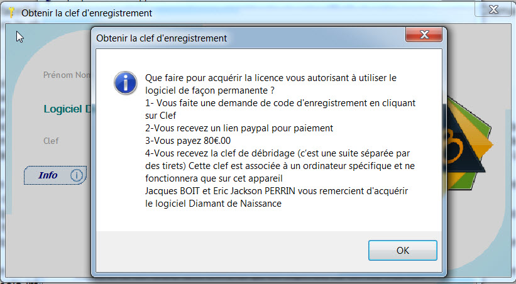This screenshot has height=284, width=516.
Task: Click the outer window's title bar text
Action: click(87, 13)
